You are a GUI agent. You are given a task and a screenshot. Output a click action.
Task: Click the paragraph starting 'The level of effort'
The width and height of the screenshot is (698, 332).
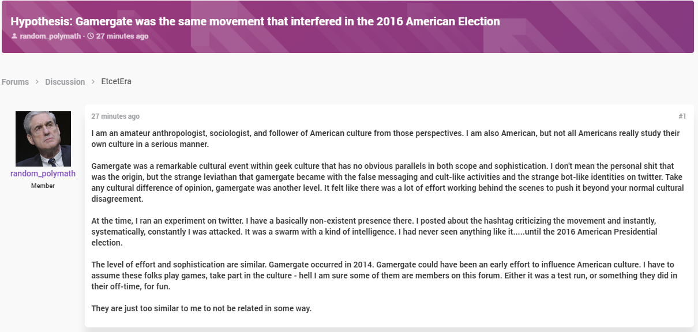coord(384,276)
